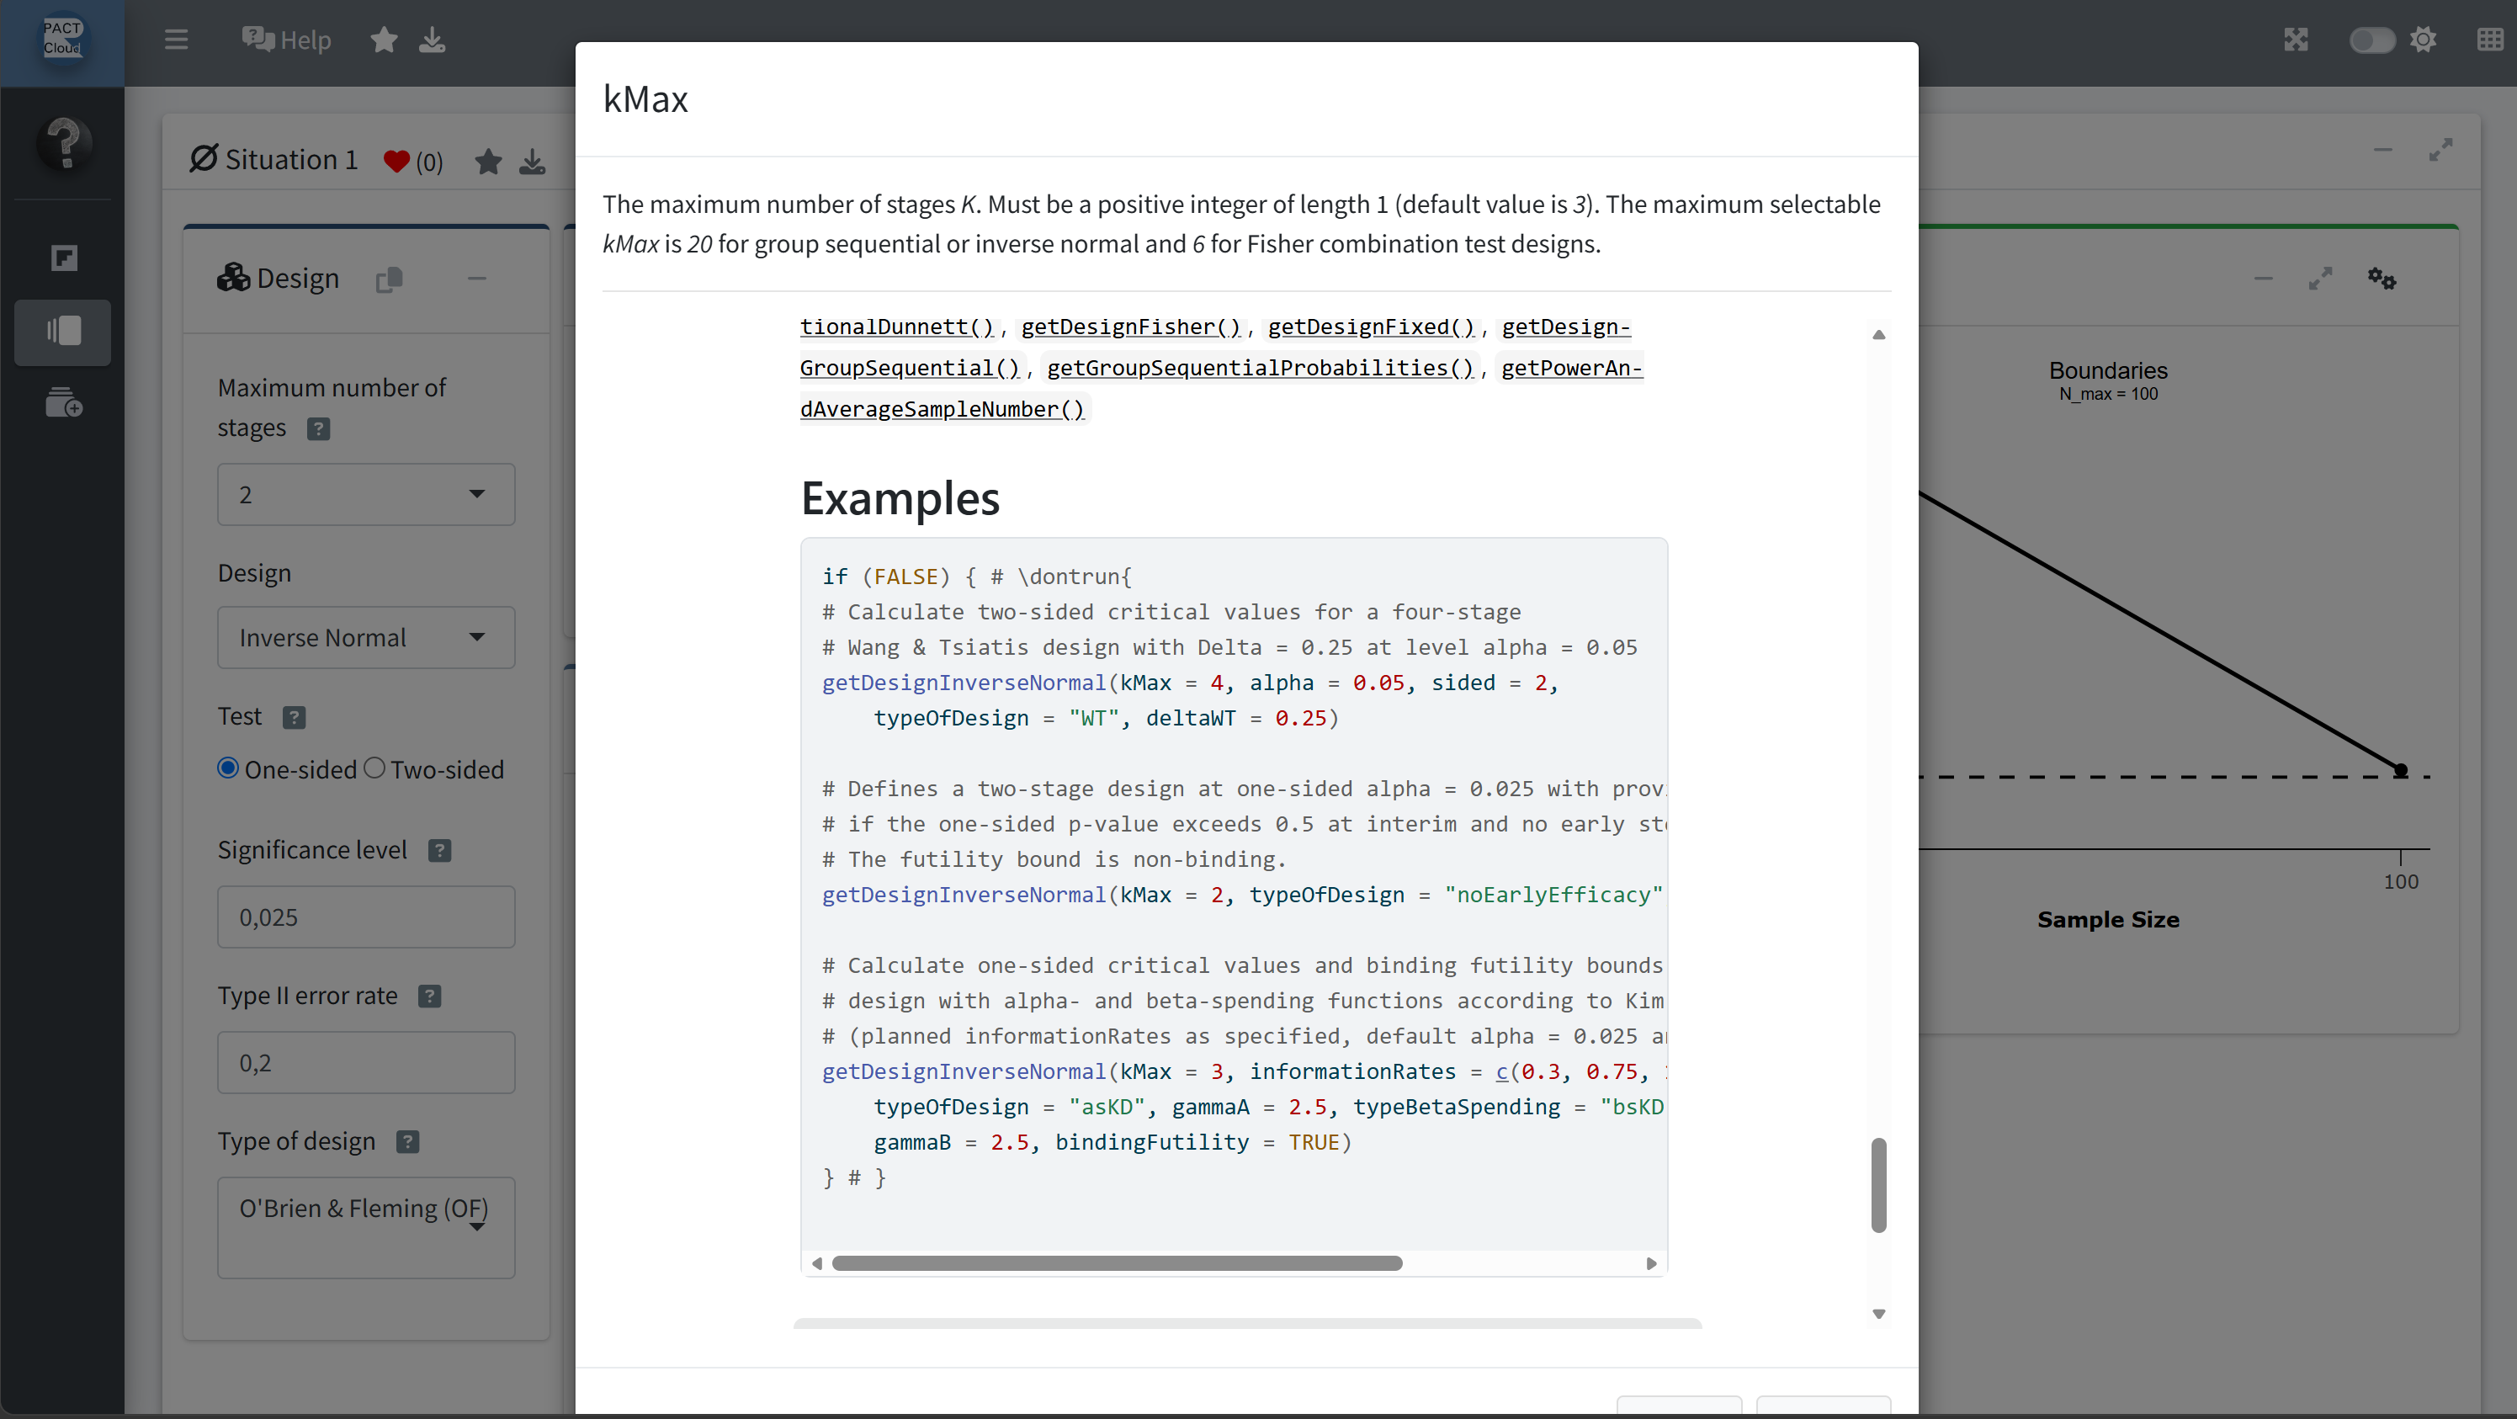2517x1419 pixels.
Task: Expand the Situation 1 card to full size
Action: (x=2440, y=150)
